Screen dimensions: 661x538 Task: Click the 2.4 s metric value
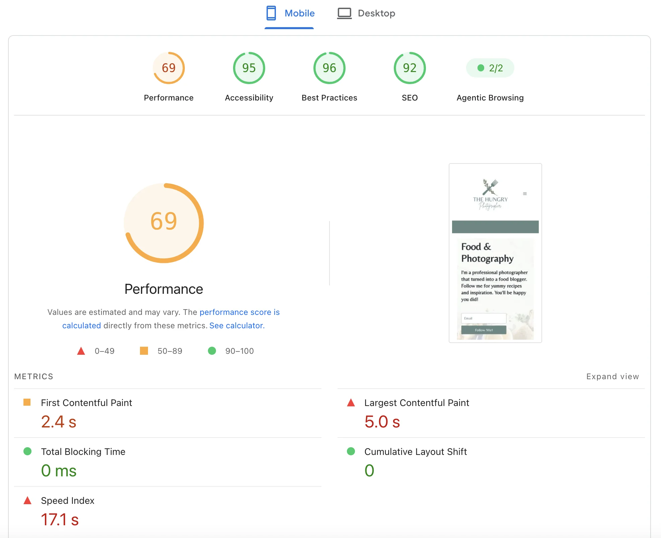59,421
